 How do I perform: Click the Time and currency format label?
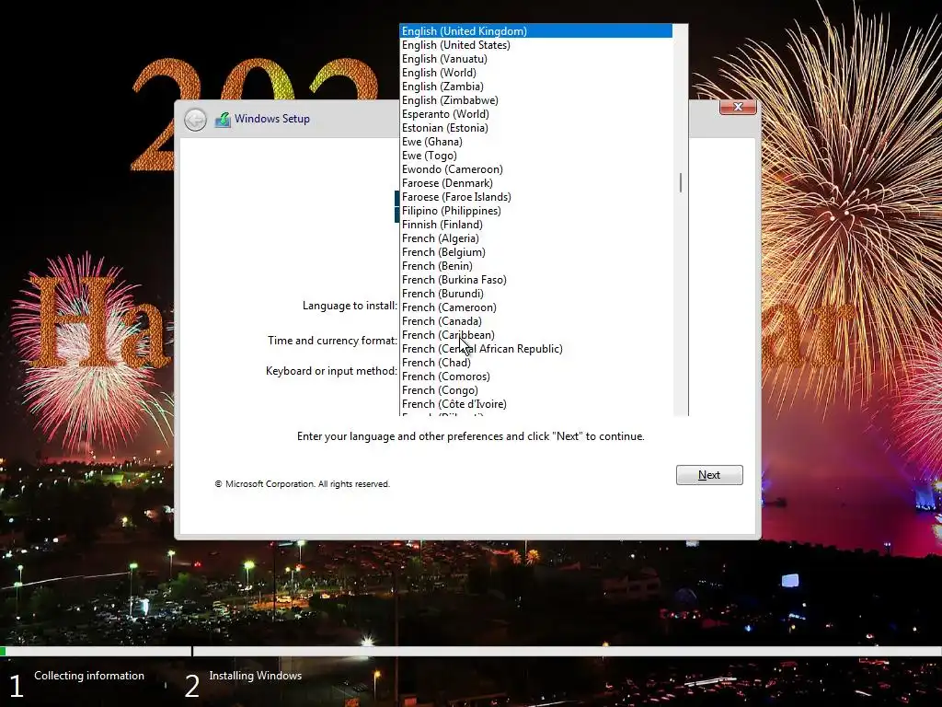click(x=332, y=341)
